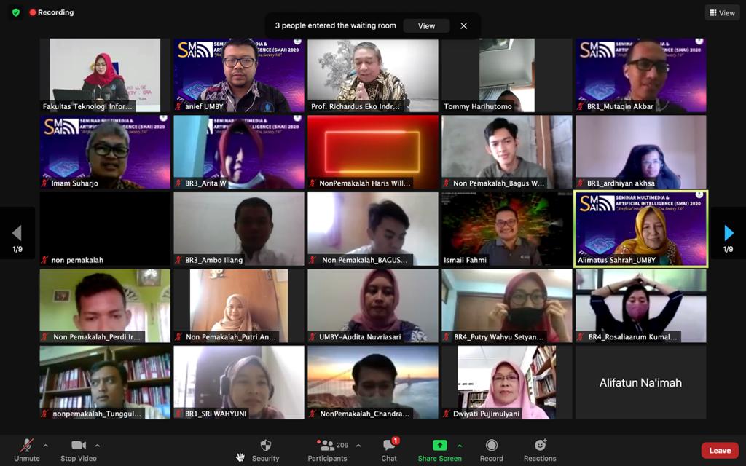746x466 pixels.
Task: Select nonpemakalah_Tunggul... video tile
Action: 105,383
